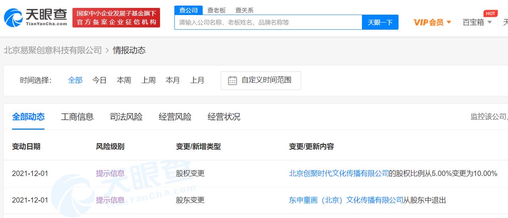This screenshot has height=218, width=508.
Task: Select the 查公司 search tab
Action: click(x=189, y=10)
